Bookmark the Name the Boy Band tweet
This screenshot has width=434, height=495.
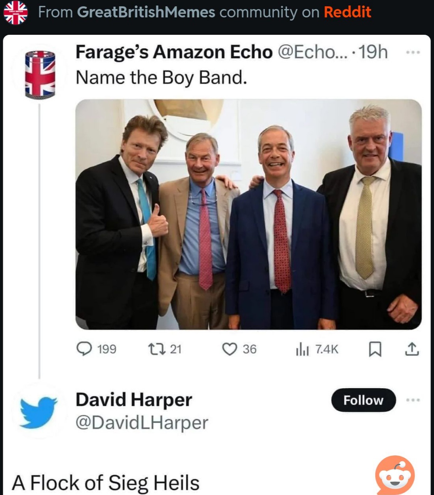[x=375, y=349]
